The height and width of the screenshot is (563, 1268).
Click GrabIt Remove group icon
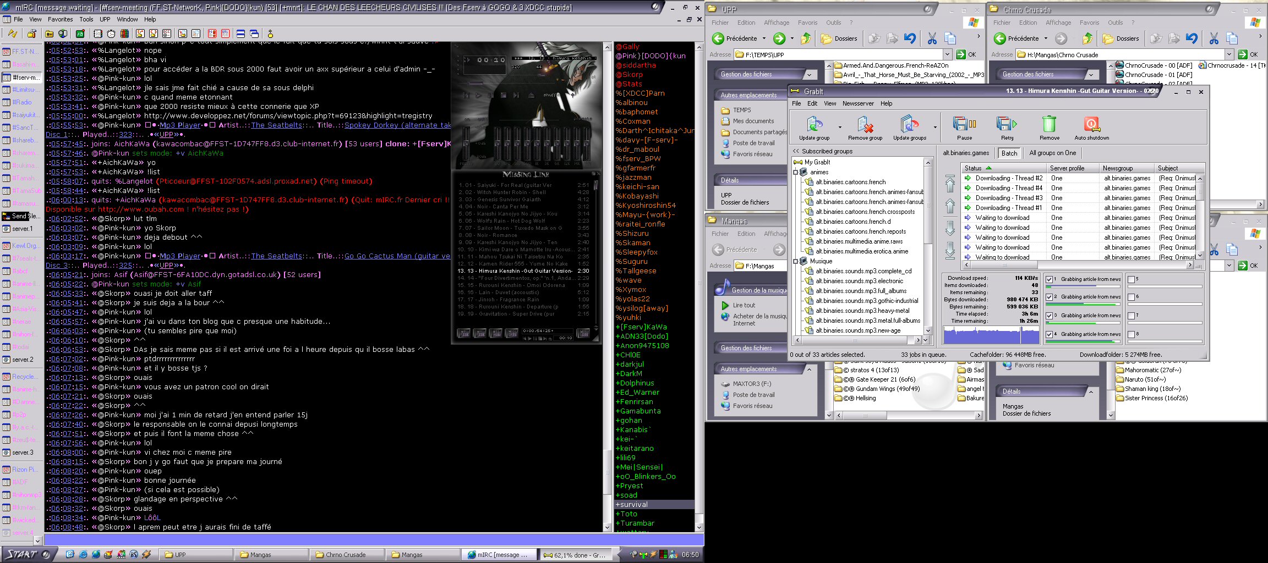pos(865,128)
